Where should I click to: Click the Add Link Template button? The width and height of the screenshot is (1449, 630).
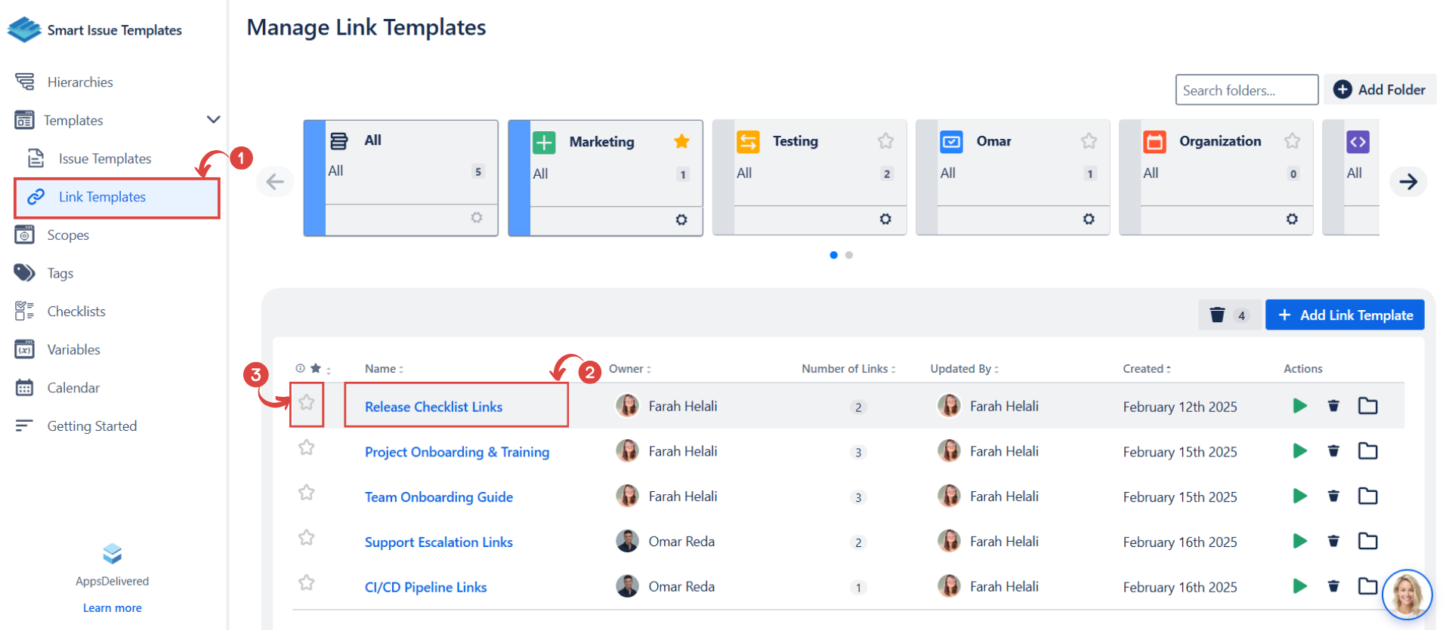point(1345,315)
